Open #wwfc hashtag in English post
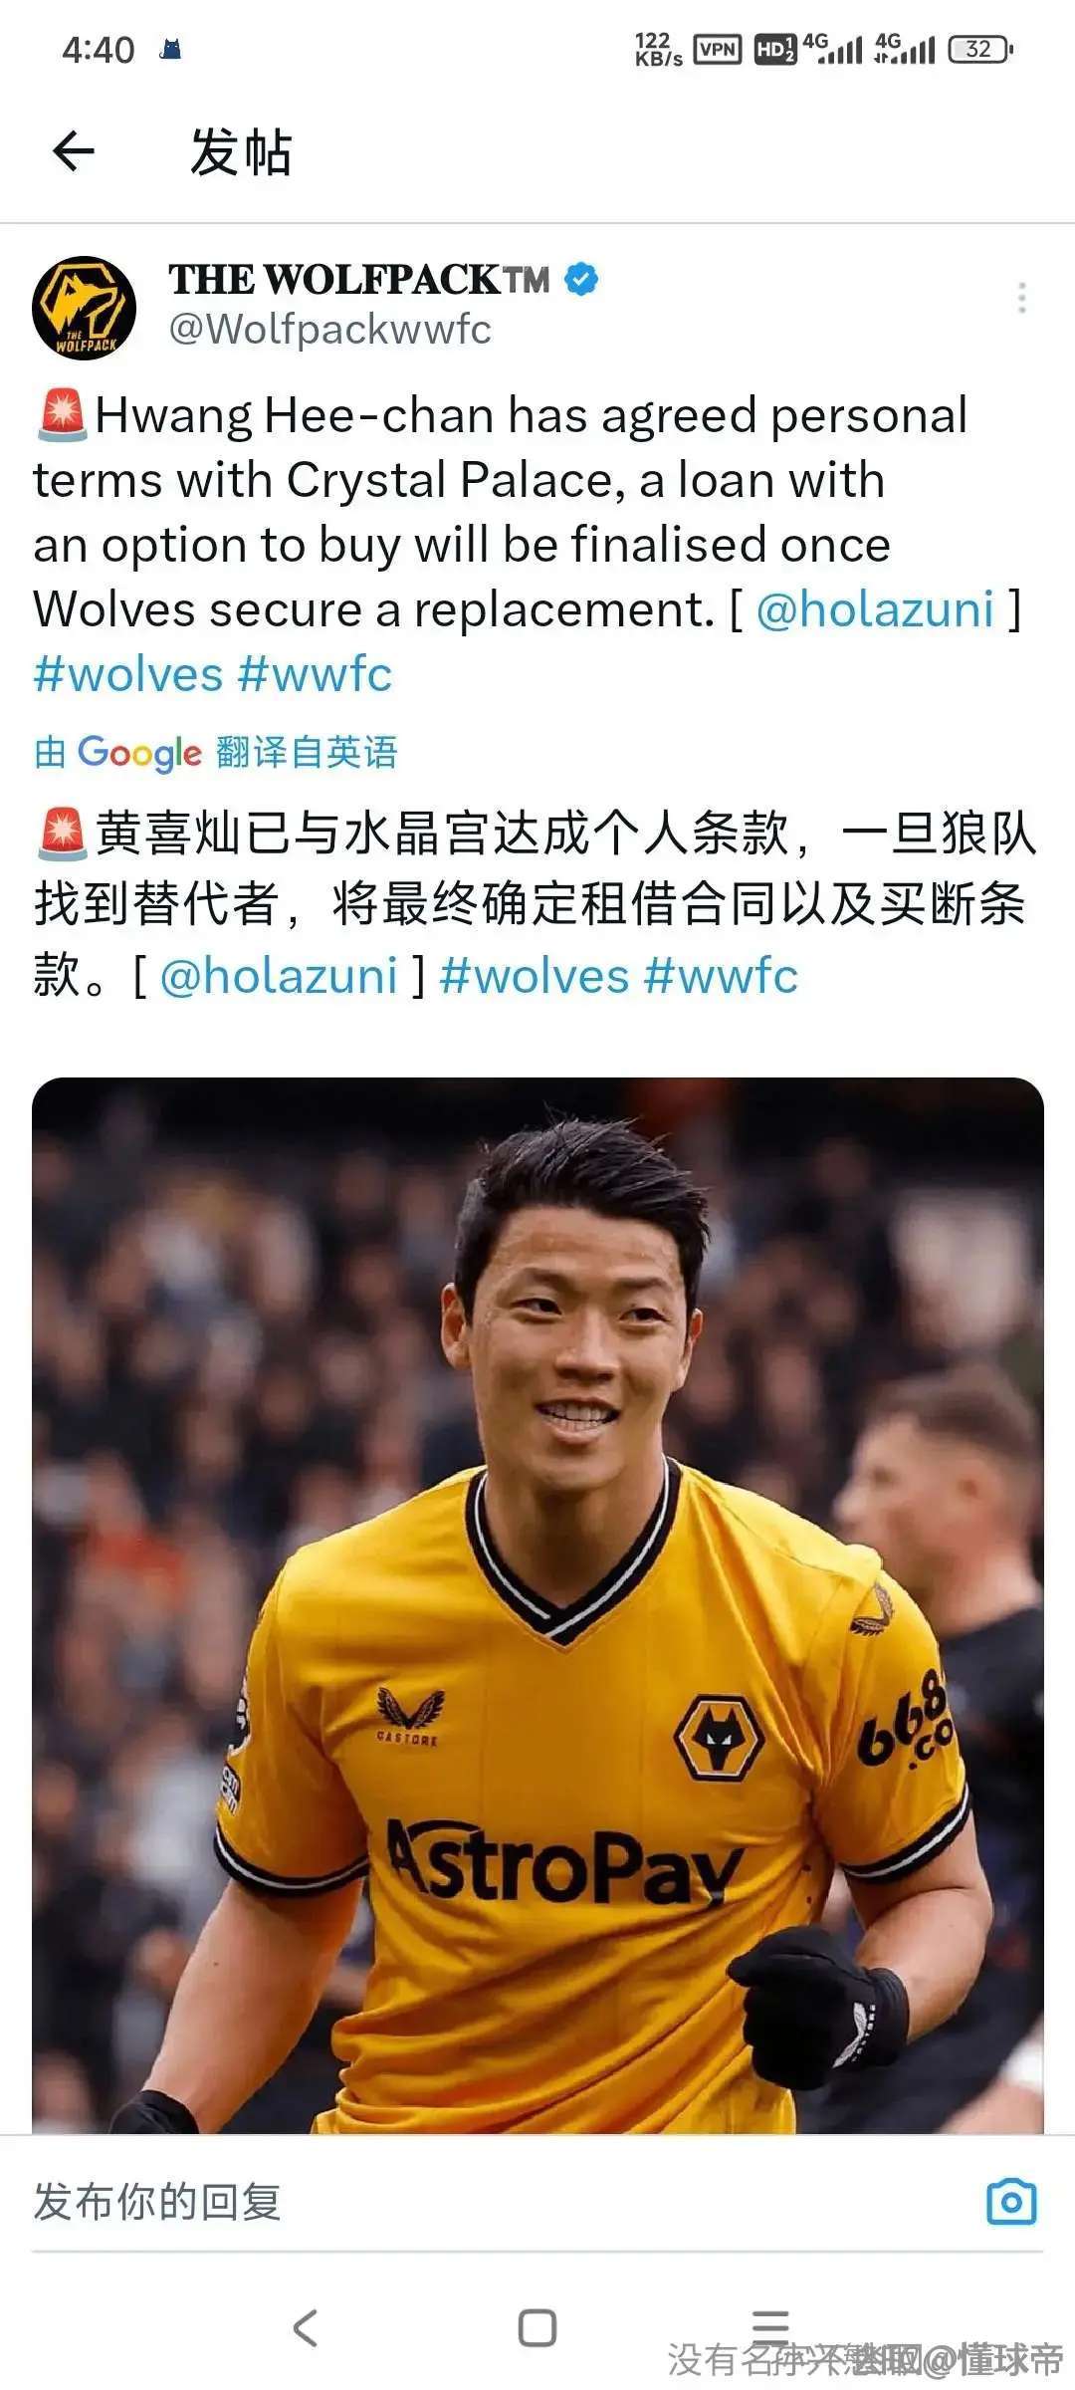This screenshot has width=1075, height=2390. [x=316, y=674]
